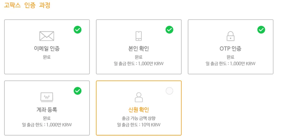Click the person icon for 신원 확인

coord(139,97)
